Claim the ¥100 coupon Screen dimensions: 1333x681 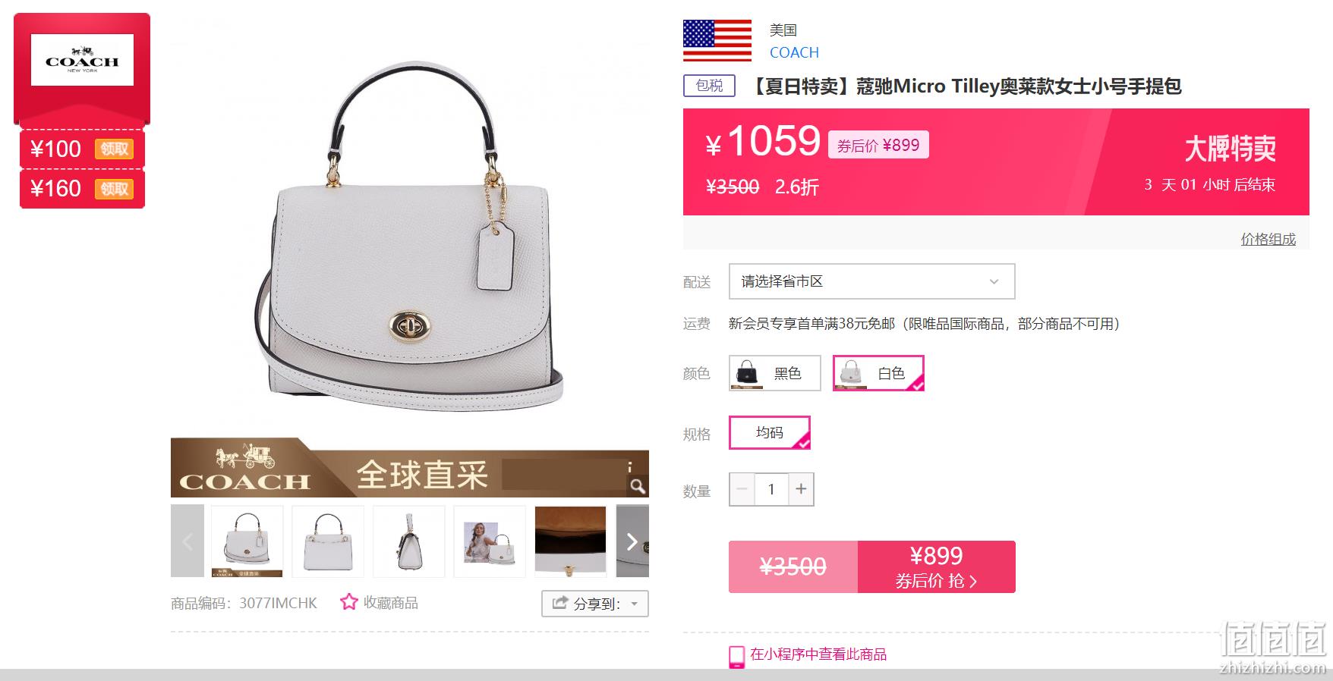click(114, 149)
